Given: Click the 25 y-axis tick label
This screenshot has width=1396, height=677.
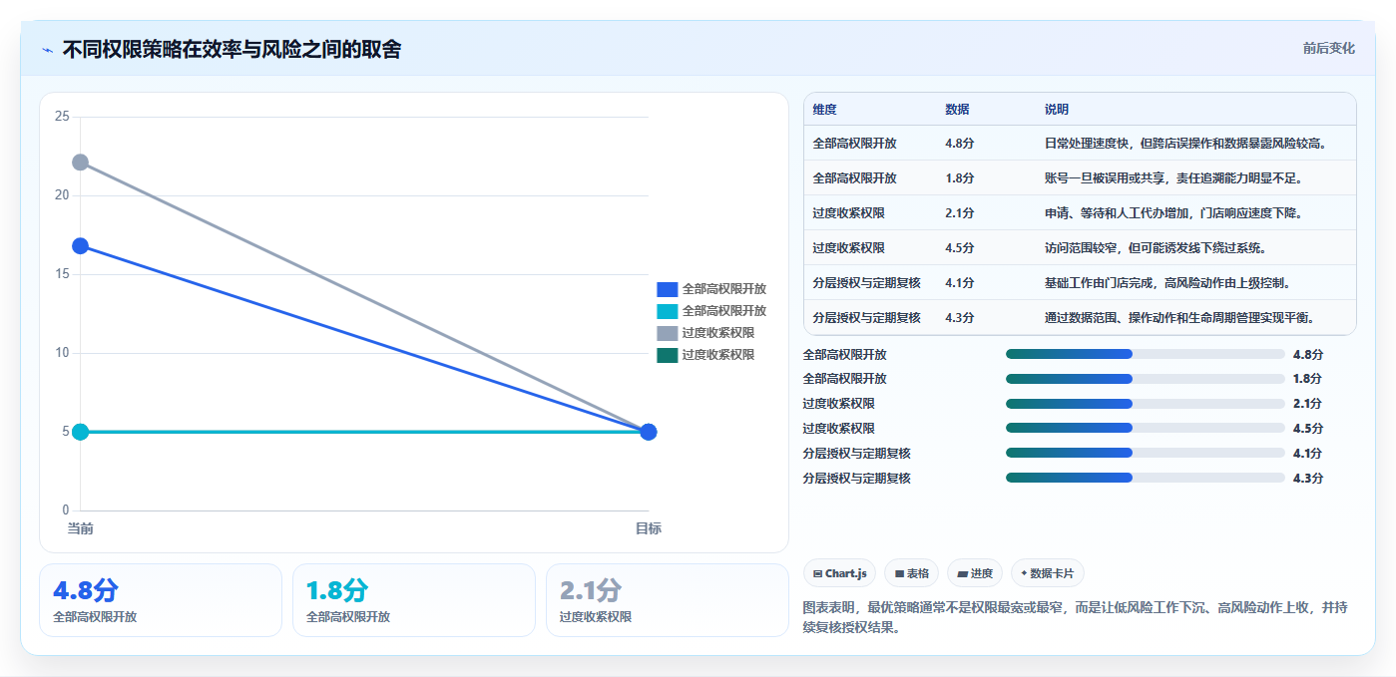Looking at the screenshot, I should pyautogui.click(x=62, y=117).
